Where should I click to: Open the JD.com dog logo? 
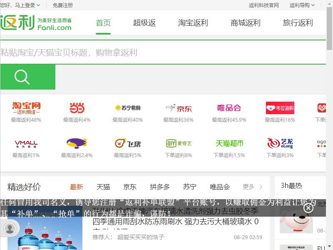[x=179, y=108]
